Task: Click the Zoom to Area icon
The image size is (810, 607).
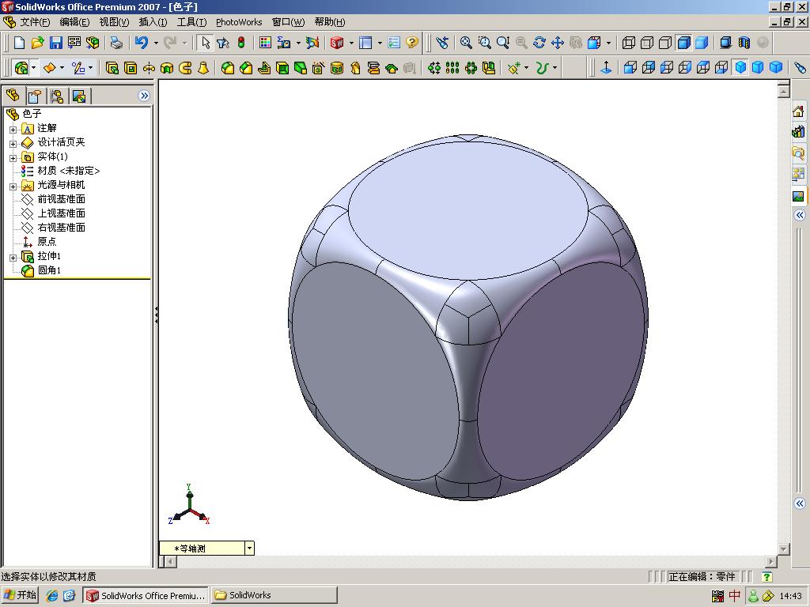Action: (x=485, y=43)
